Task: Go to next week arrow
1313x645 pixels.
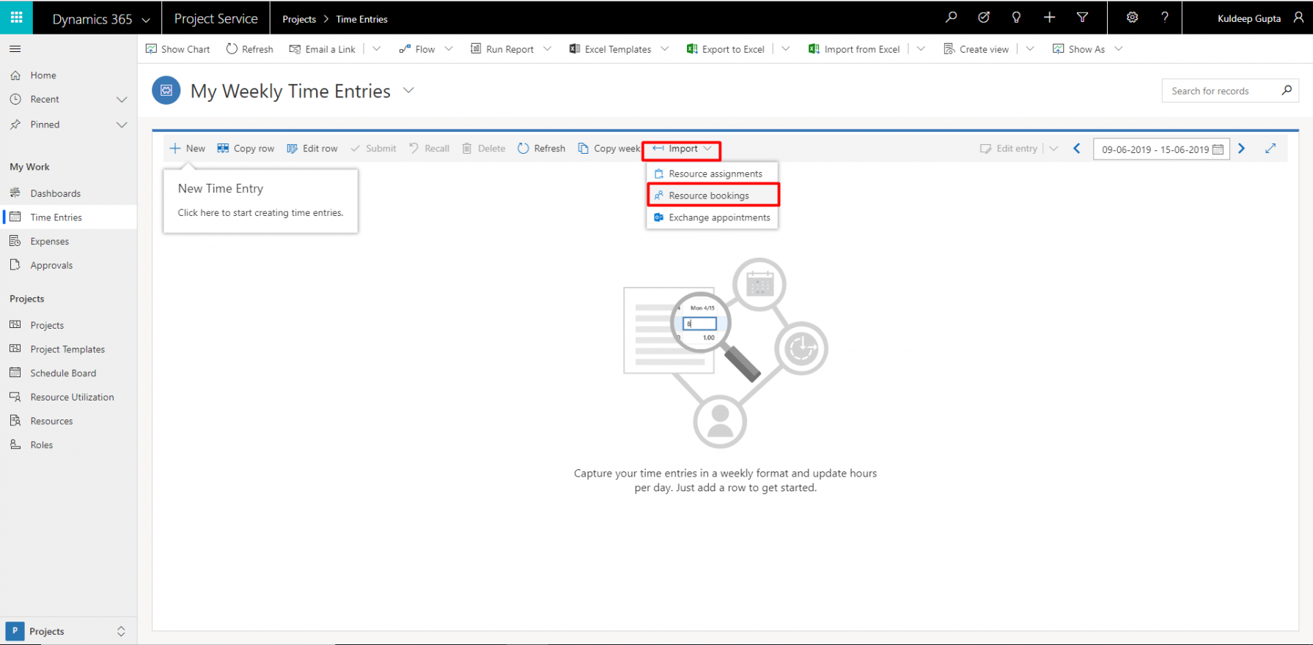Action: click(x=1241, y=149)
